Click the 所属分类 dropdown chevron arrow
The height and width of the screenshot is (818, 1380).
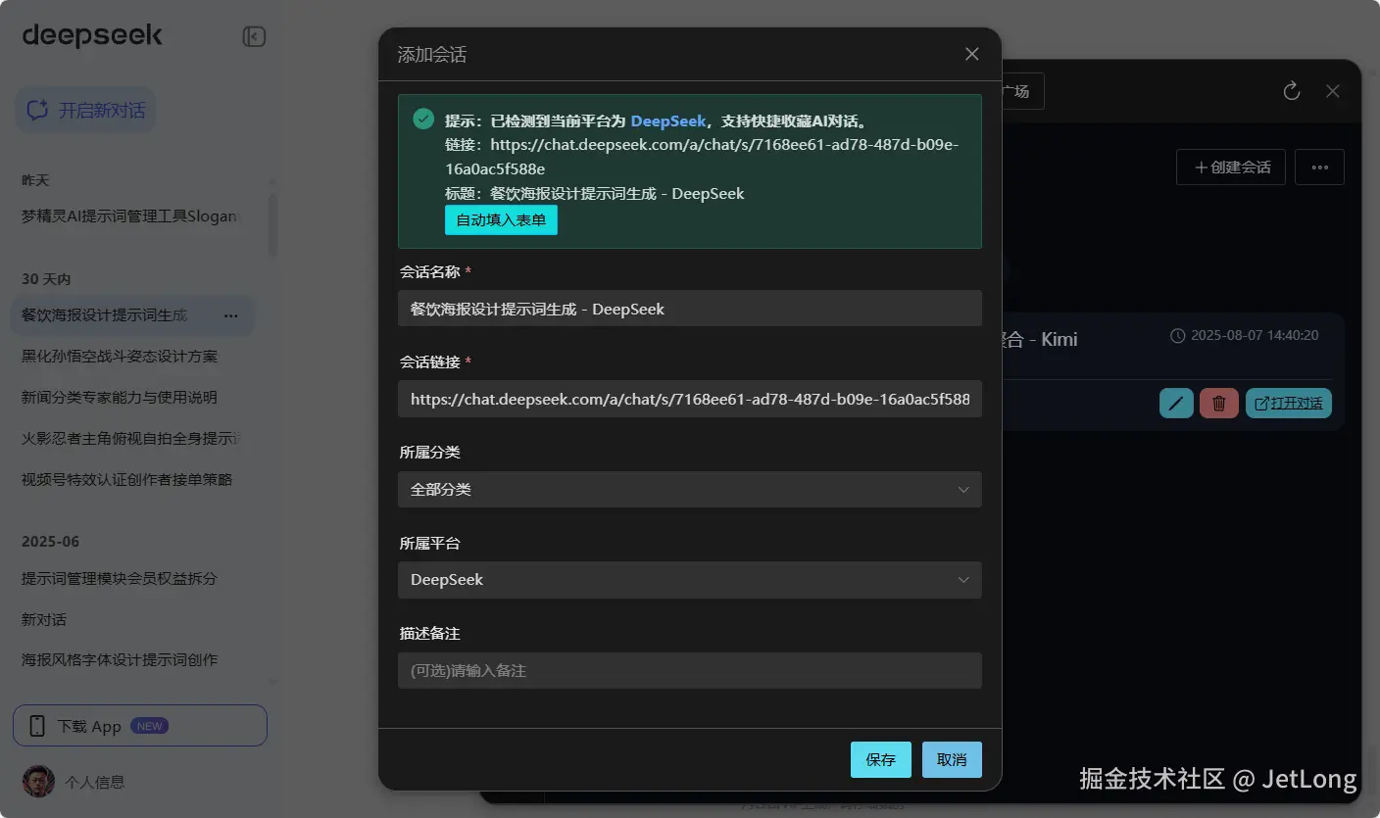point(963,490)
